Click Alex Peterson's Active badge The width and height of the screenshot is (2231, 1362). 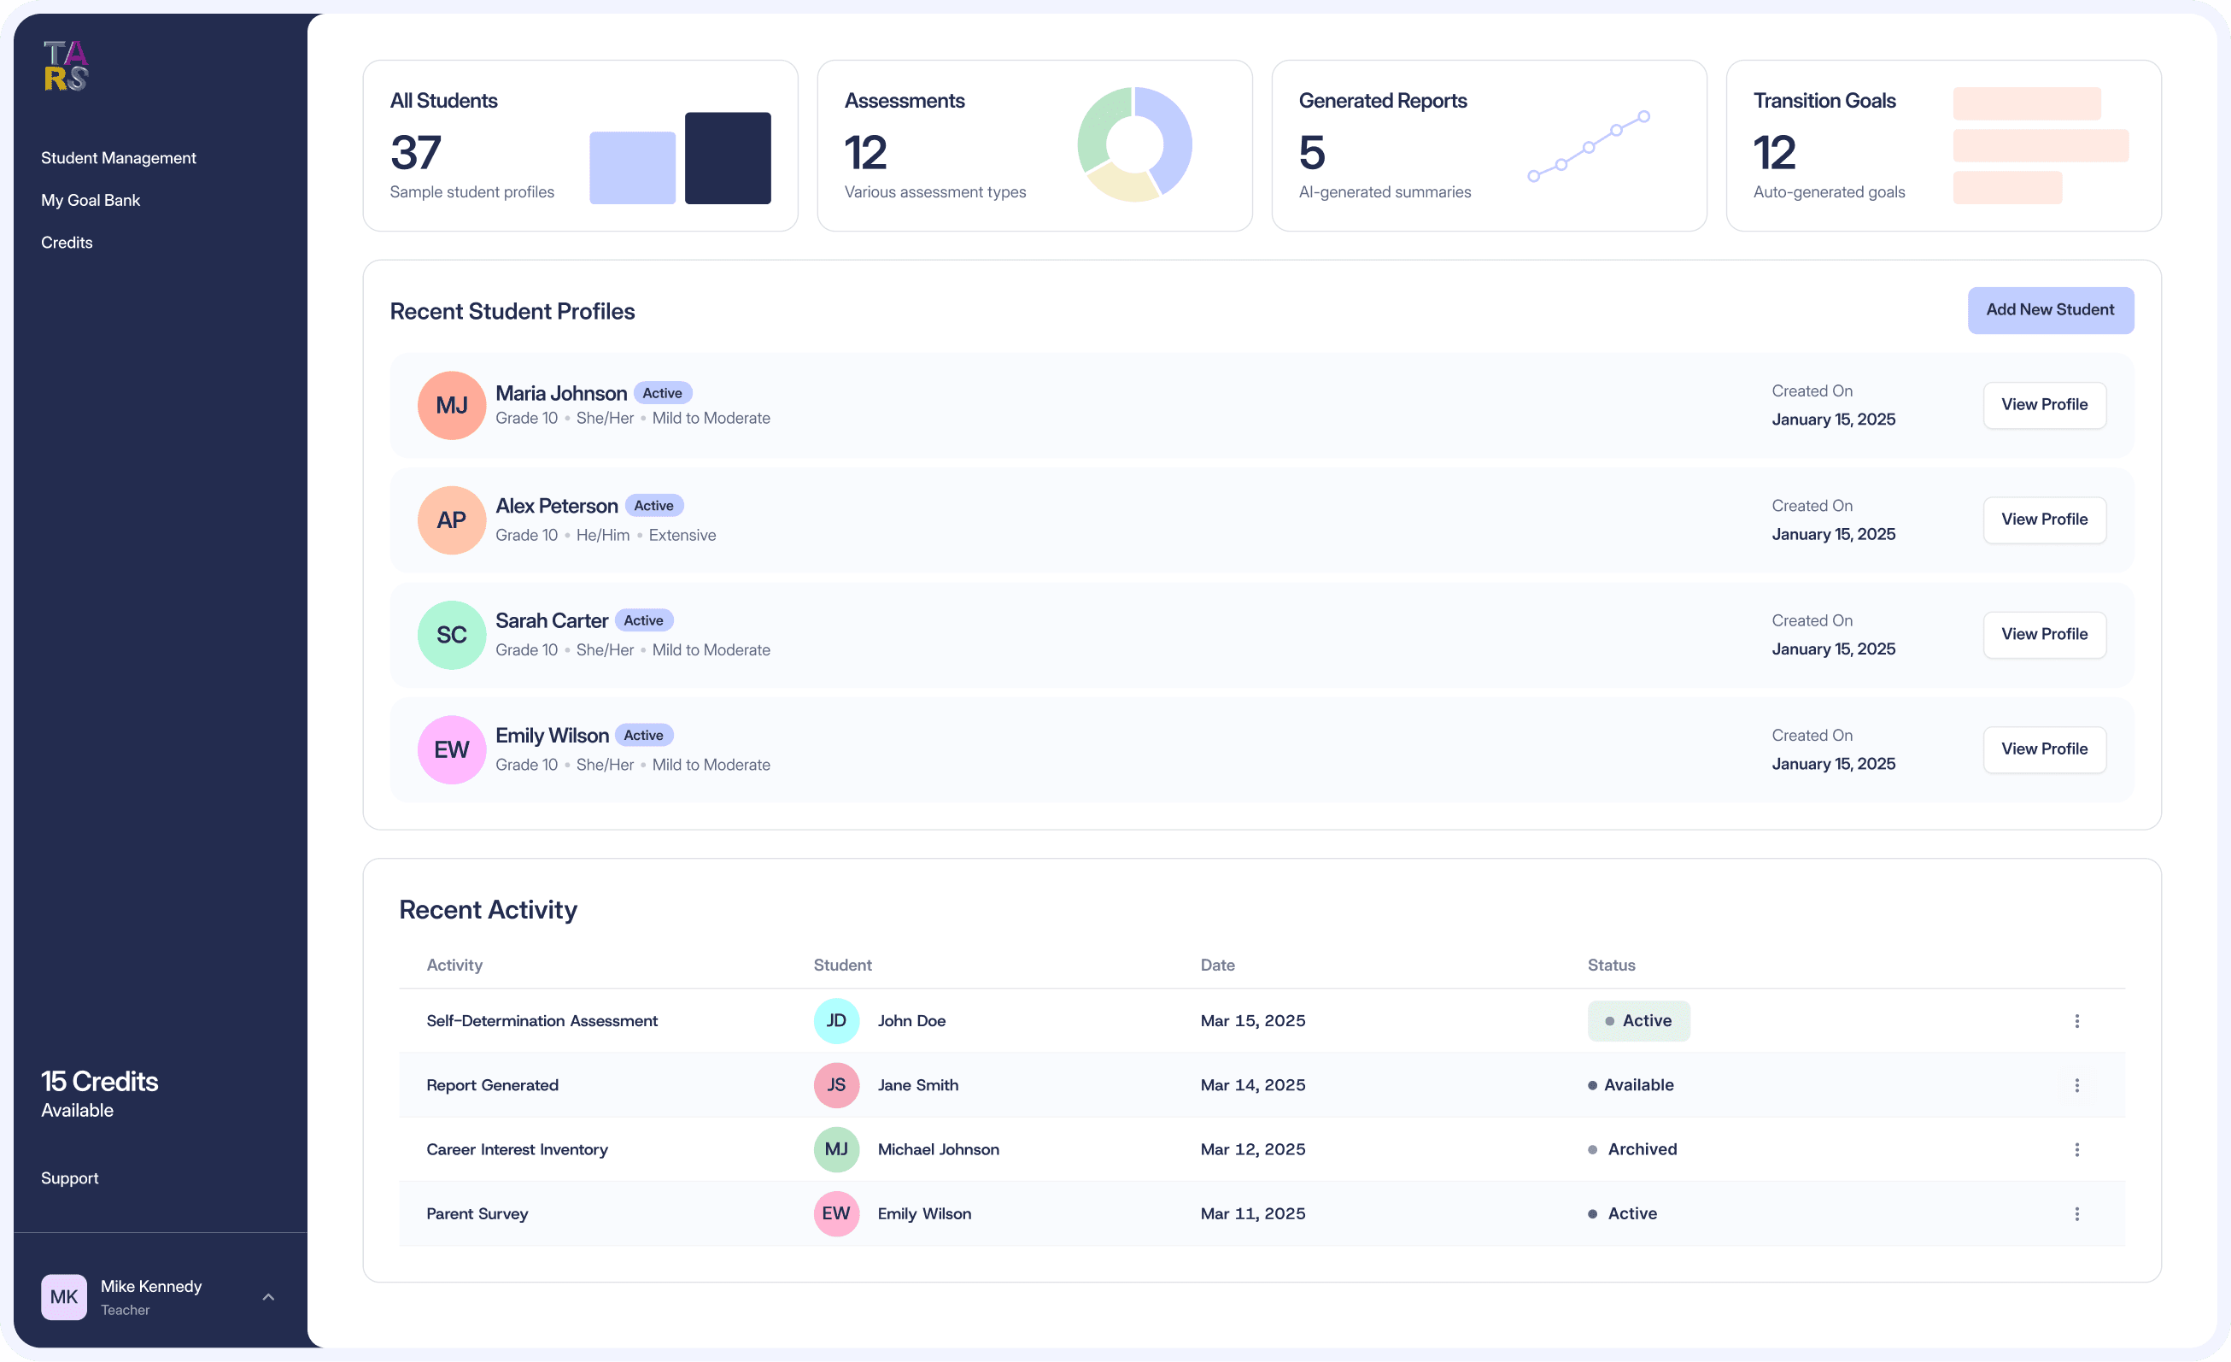click(653, 506)
